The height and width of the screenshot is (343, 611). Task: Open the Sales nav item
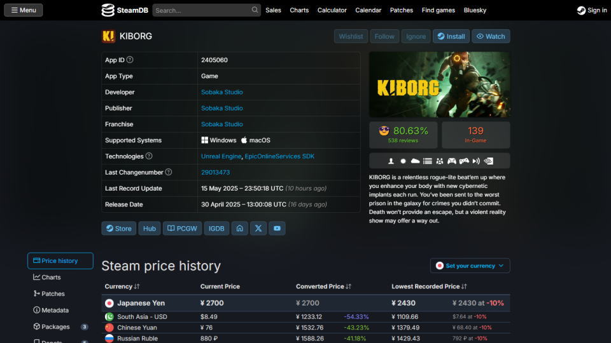pyautogui.click(x=273, y=10)
